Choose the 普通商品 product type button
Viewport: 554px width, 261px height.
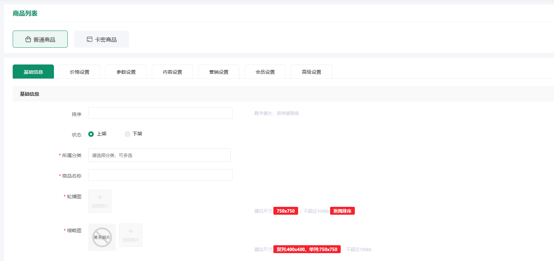tap(40, 39)
